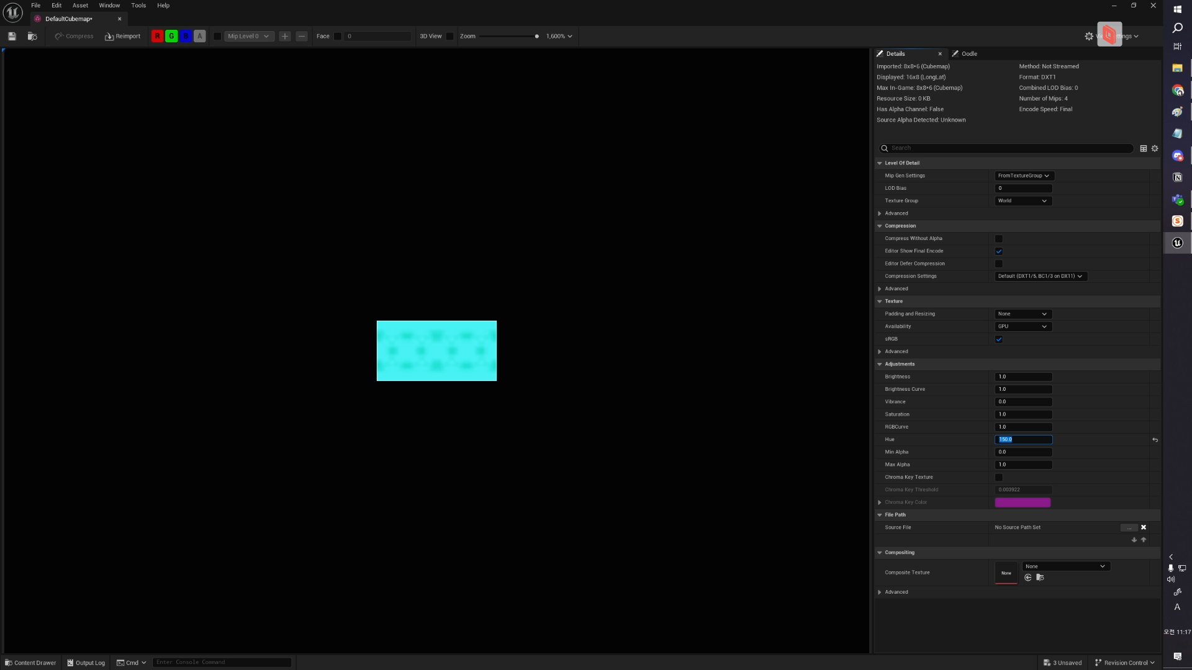The width and height of the screenshot is (1192, 670).
Task: Click the Chroma Key Color swatch
Action: point(1023,502)
